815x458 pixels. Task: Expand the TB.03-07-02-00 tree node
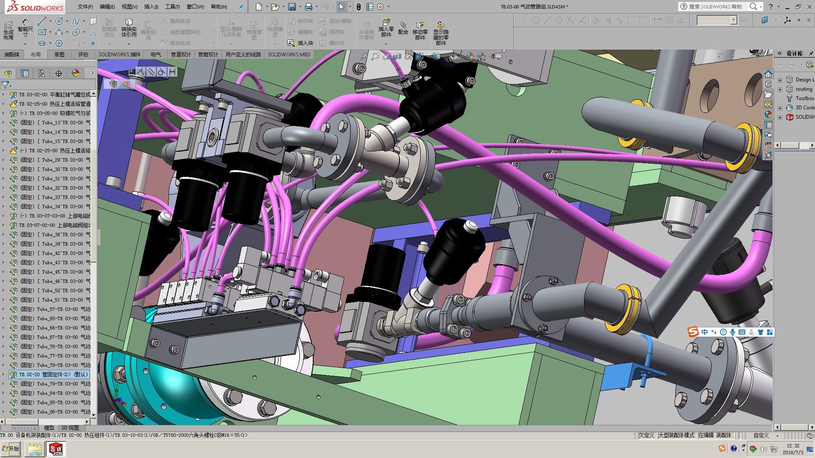coord(3,225)
